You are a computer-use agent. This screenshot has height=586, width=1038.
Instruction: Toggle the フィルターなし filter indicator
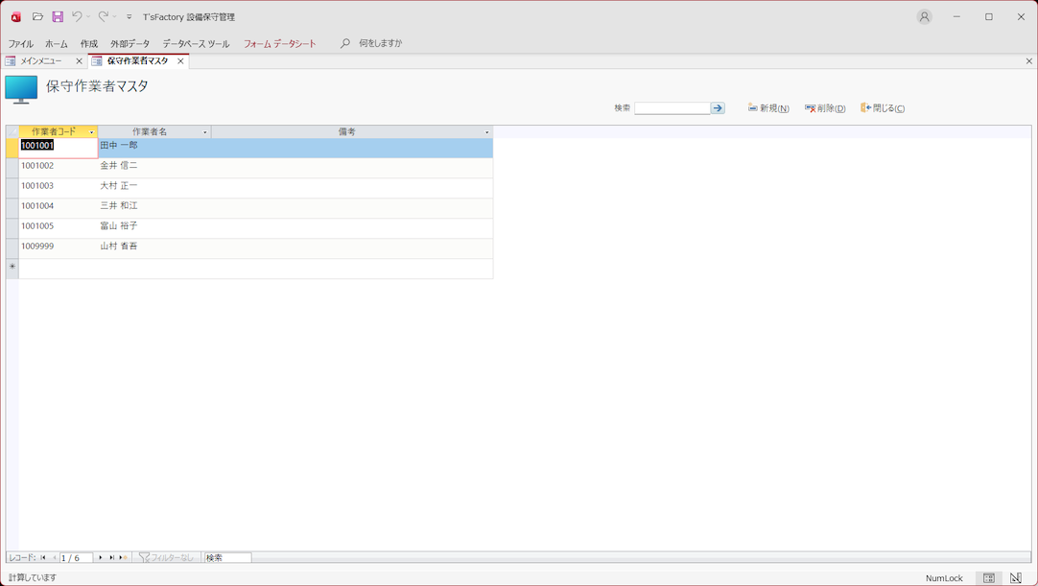166,557
